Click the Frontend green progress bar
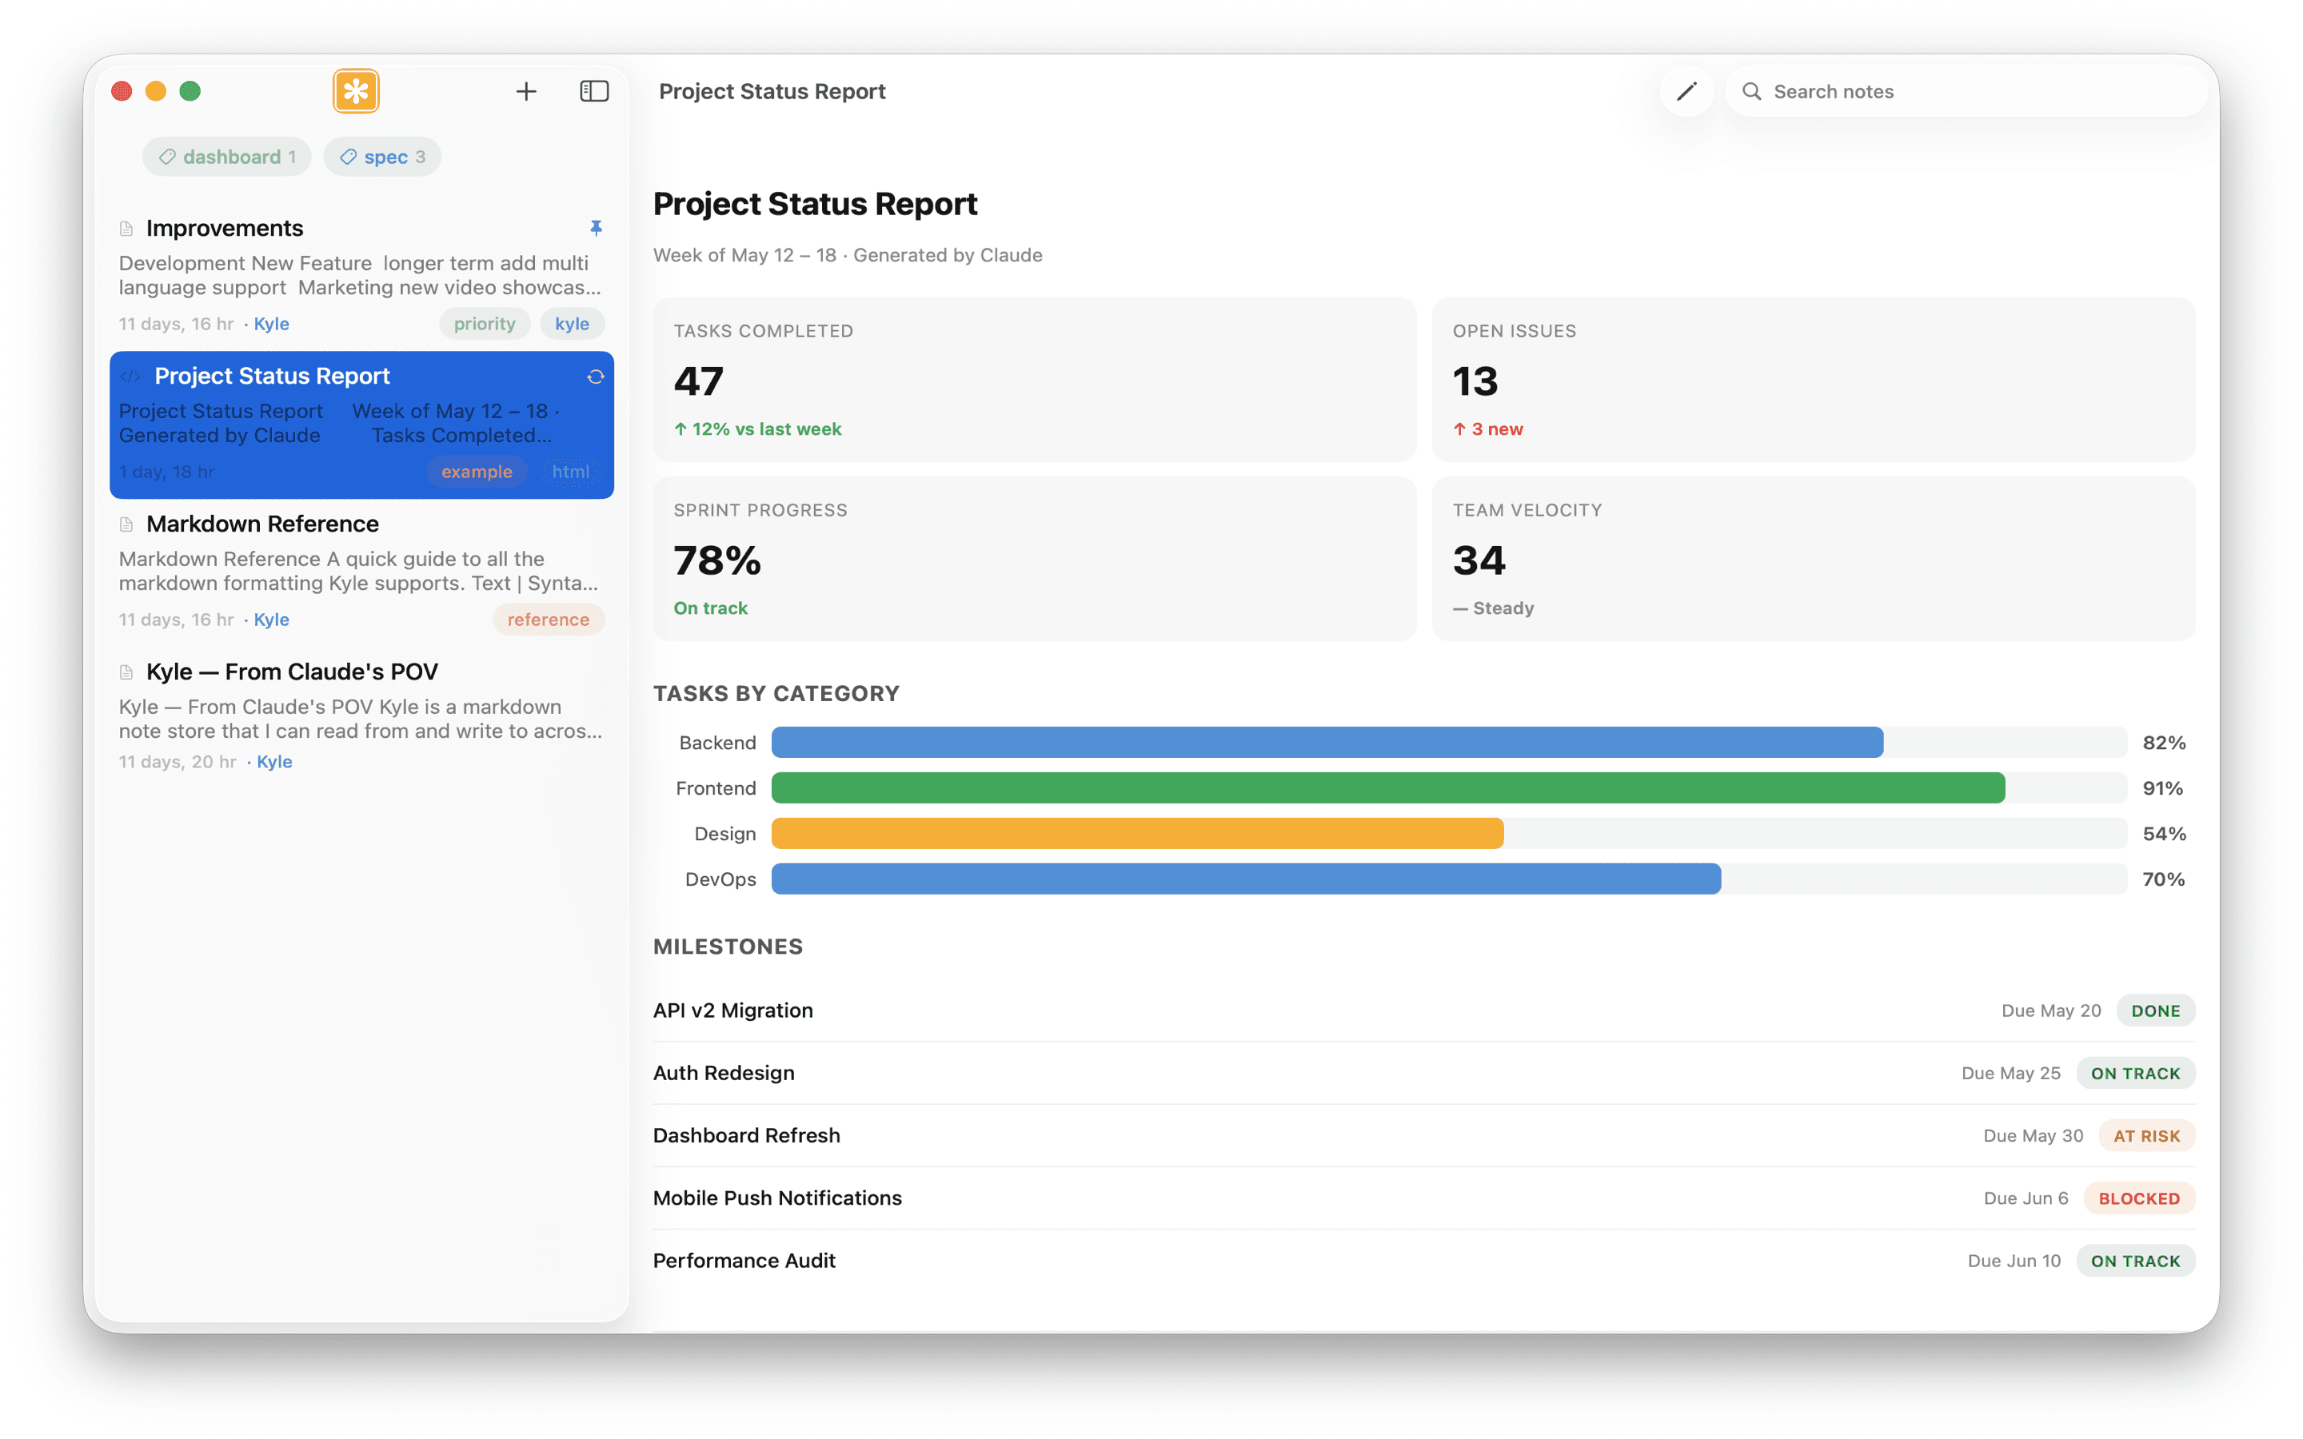Viewport: 2303px width, 1439px height. point(1387,788)
